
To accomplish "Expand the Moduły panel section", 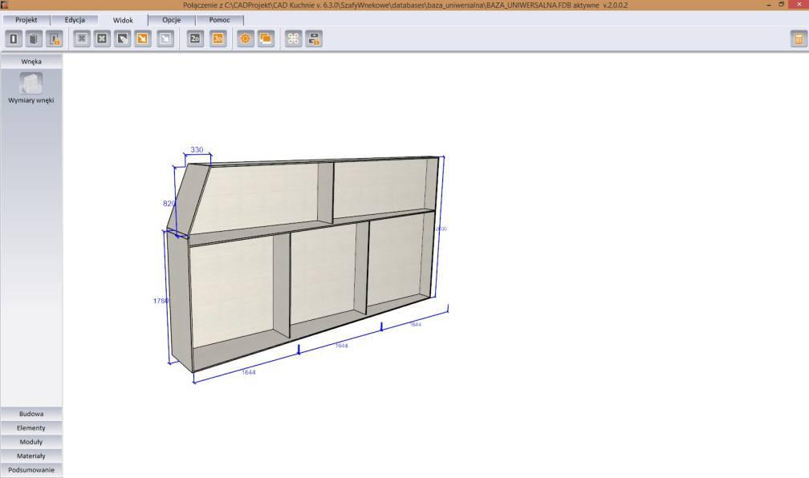I will coord(31,441).
